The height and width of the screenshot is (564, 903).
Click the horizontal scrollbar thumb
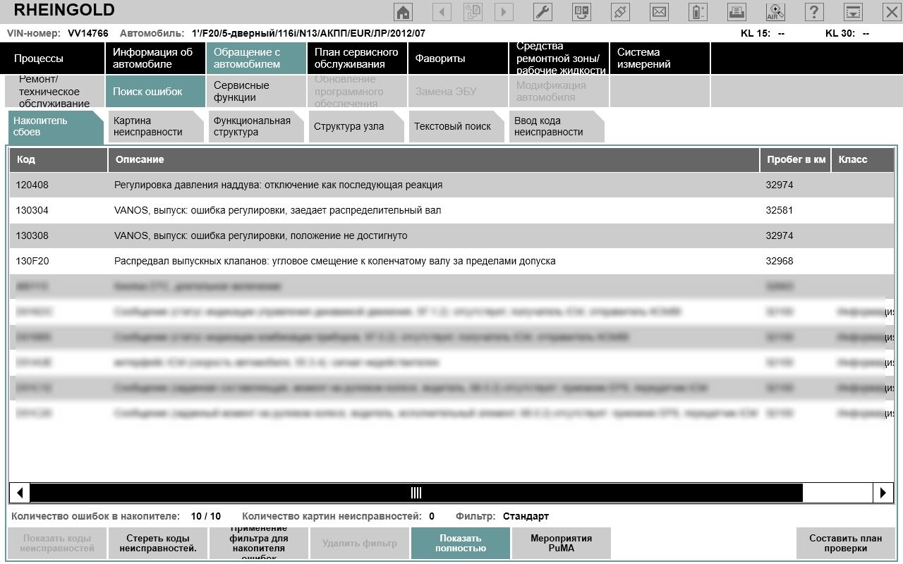[416, 493]
